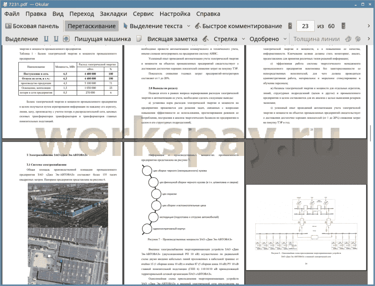Select the second wavy underline annotation icon
The height and width of the screenshot is (286, 375).
(x=56, y=39)
